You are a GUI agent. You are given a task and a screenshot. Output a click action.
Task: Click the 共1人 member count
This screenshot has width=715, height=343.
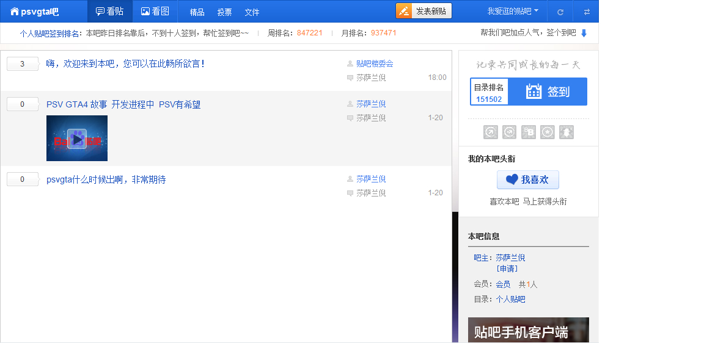(528, 284)
